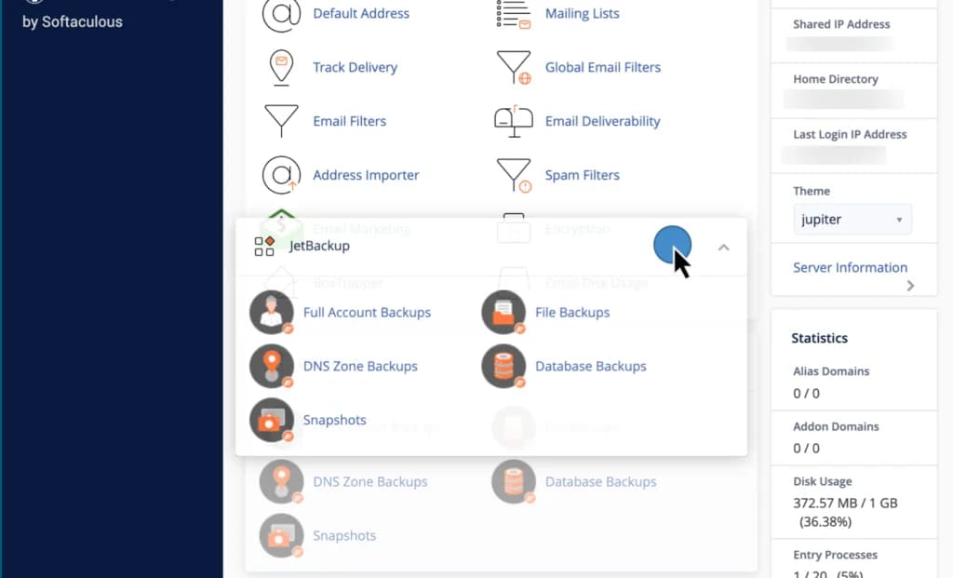Select the File Backups icon
This screenshot has width=953, height=578.
click(503, 312)
